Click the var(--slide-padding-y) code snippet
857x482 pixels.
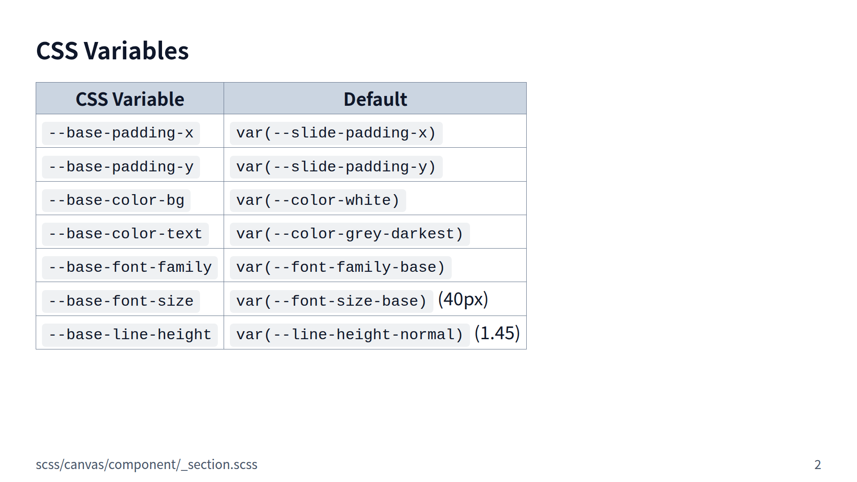tap(336, 167)
